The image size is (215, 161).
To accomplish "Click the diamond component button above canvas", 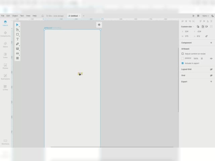I will [x=99, y=25].
